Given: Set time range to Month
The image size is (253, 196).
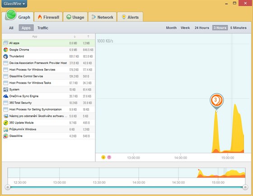Looking at the screenshot, I should click(x=171, y=27).
